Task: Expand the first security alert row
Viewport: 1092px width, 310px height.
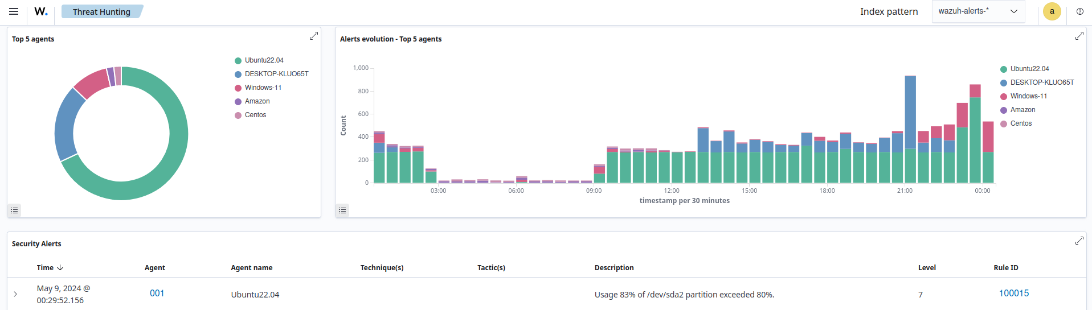Action: click(x=15, y=294)
